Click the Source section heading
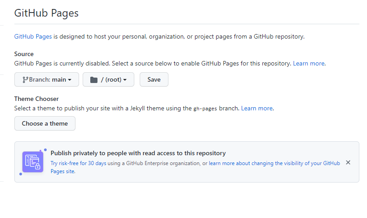Image resolution: width=367 pixels, height=218 pixels. coord(24,54)
